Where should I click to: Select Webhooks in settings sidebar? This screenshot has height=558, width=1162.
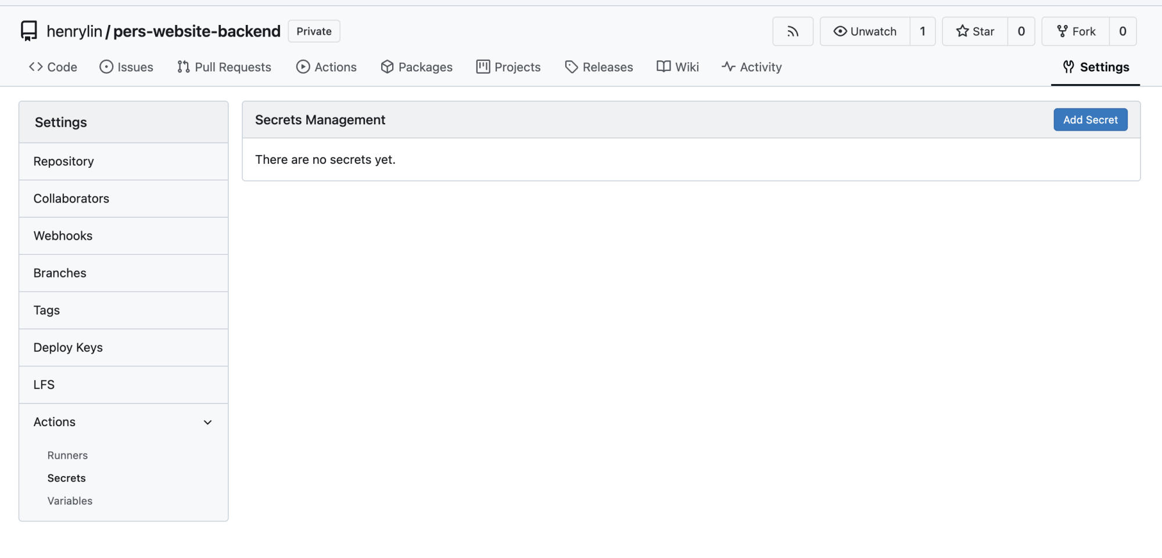(x=63, y=236)
